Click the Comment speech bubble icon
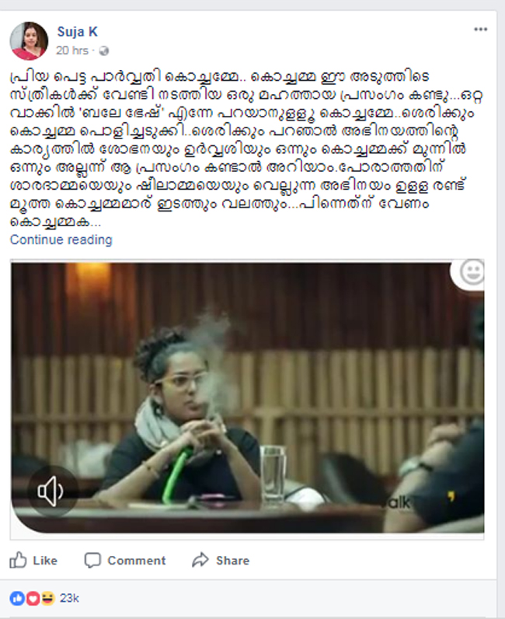505x619 pixels. pyautogui.click(x=92, y=560)
